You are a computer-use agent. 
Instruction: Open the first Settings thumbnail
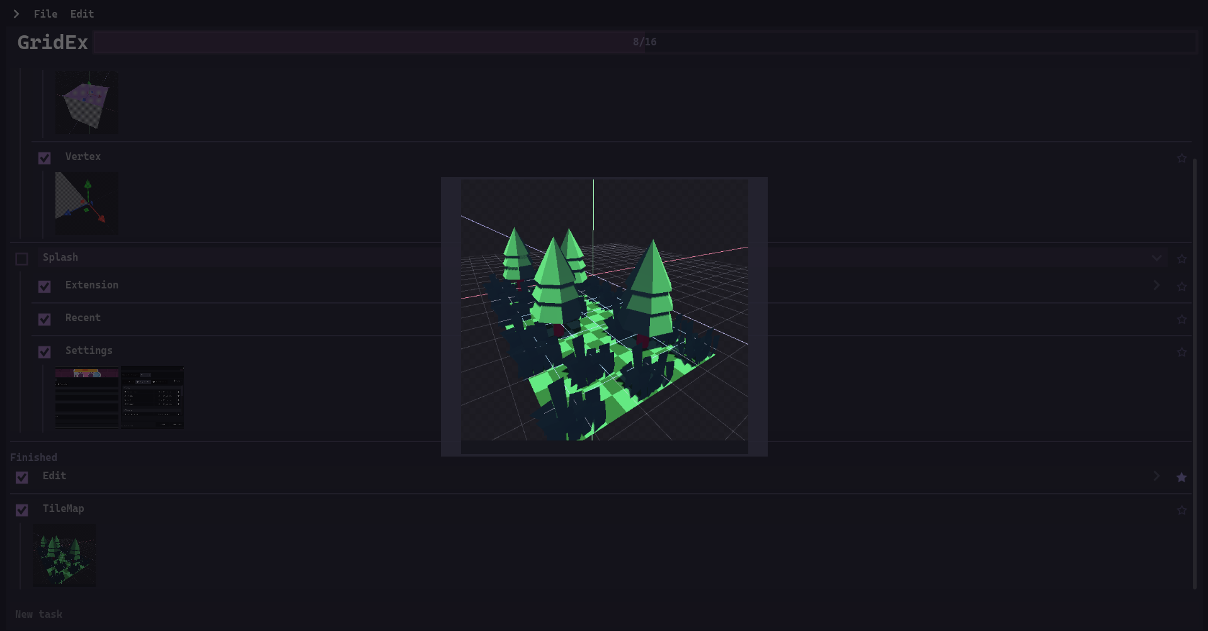click(x=87, y=397)
